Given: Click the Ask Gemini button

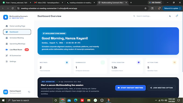Looking at the screenshot, I should point(155,2).
